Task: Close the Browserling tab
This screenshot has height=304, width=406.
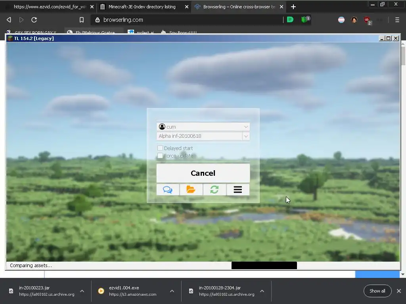Action: click(282, 7)
